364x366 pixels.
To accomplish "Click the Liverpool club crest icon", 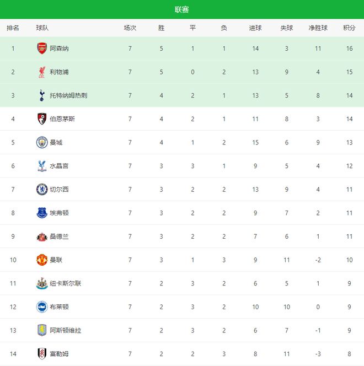I will click(x=42, y=72).
